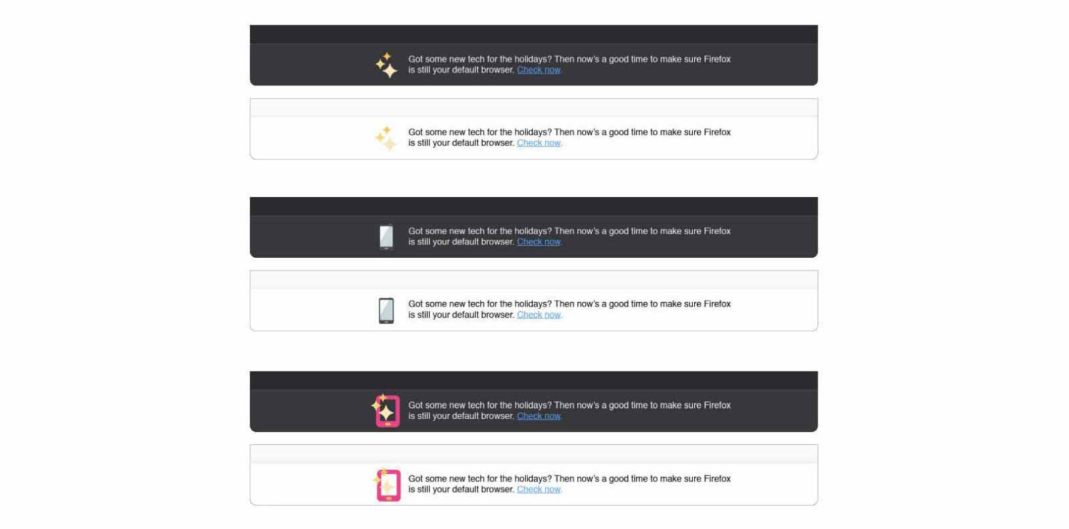Click the sparkles icon in the dark notification bar
This screenshot has height=529, width=1069.
(386, 65)
